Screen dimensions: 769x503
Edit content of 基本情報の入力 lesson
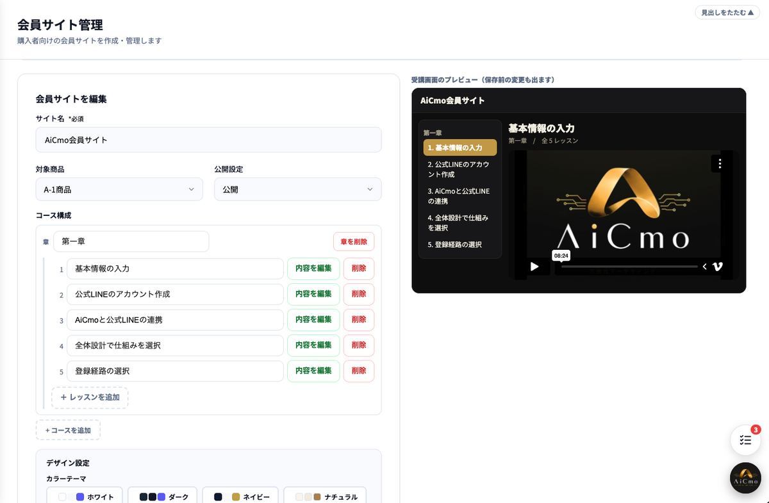click(x=313, y=268)
